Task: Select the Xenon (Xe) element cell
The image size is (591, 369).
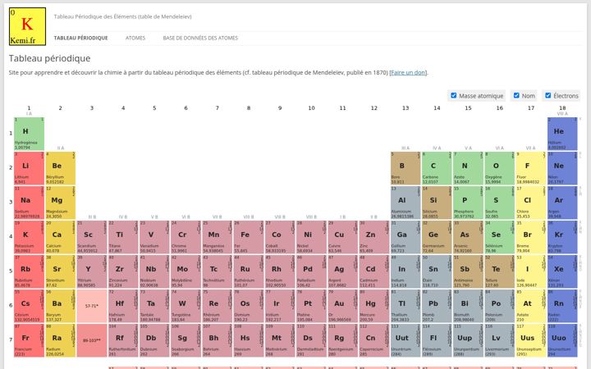Action: pos(562,271)
